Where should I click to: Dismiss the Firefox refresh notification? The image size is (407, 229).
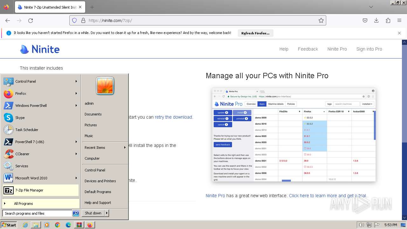[399, 33]
